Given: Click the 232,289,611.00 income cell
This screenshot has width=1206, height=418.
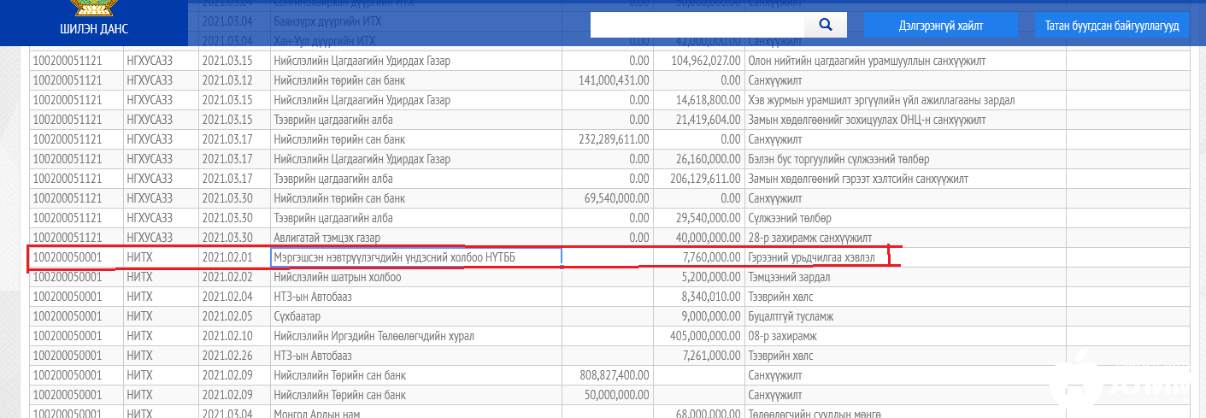Looking at the screenshot, I should pos(608,139).
